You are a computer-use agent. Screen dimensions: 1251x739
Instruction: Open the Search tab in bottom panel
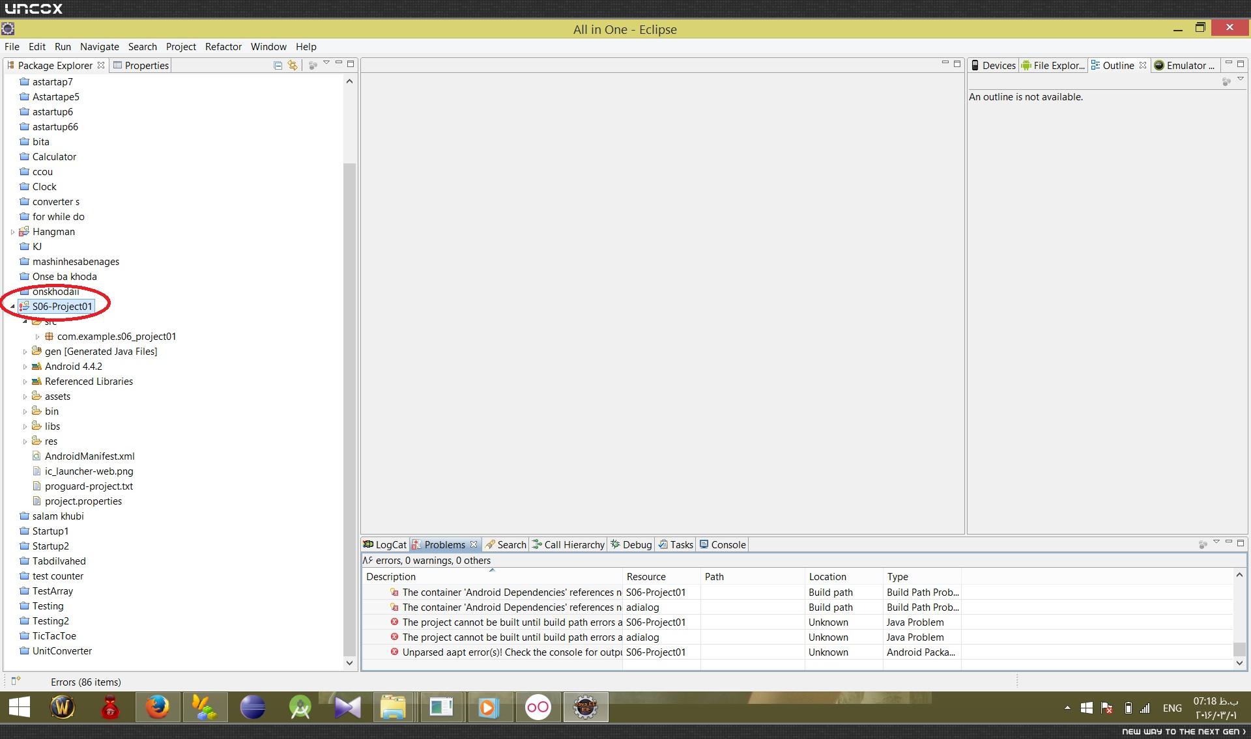coord(506,545)
